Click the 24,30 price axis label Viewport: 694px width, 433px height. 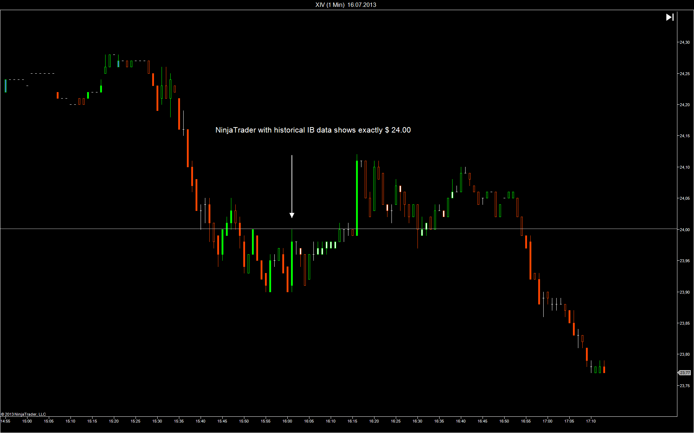pos(685,43)
